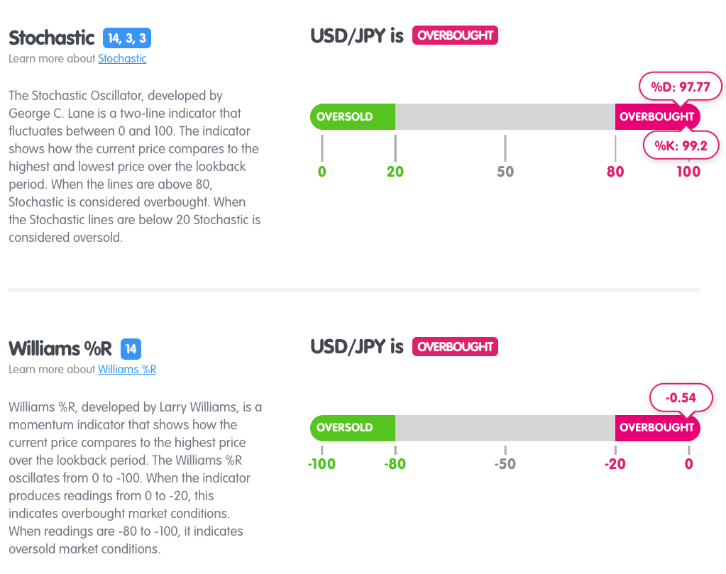Click the gray neutral zone of the Stochastic gauge
726x574 pixels.
coord(505,116)
